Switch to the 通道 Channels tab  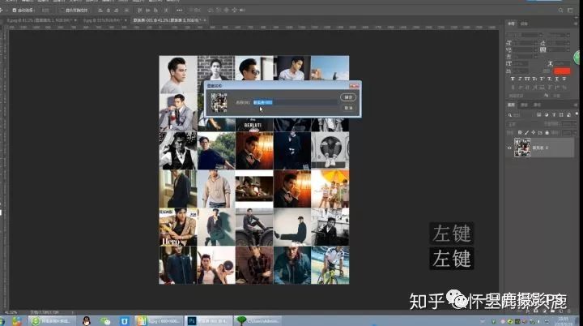tap(524, 105)
